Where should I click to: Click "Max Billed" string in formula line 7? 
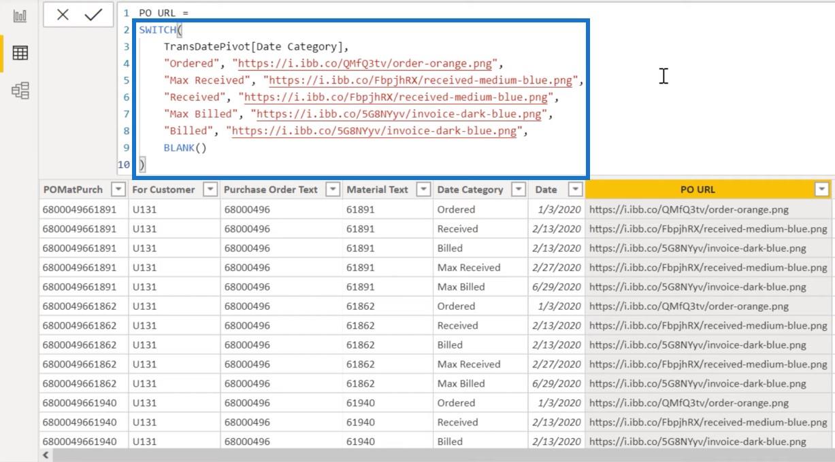coord(201,115)
